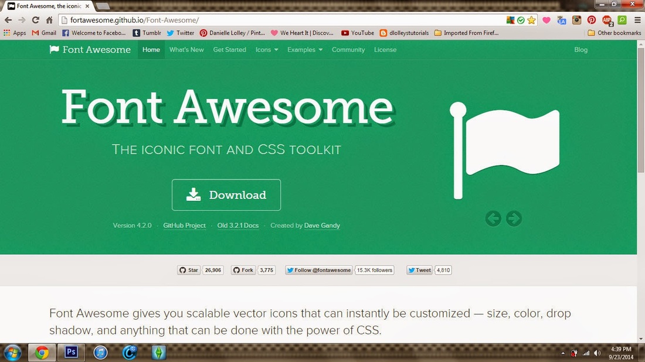Open the Apps bookmarks shortcut

click(x=15, y=33)
